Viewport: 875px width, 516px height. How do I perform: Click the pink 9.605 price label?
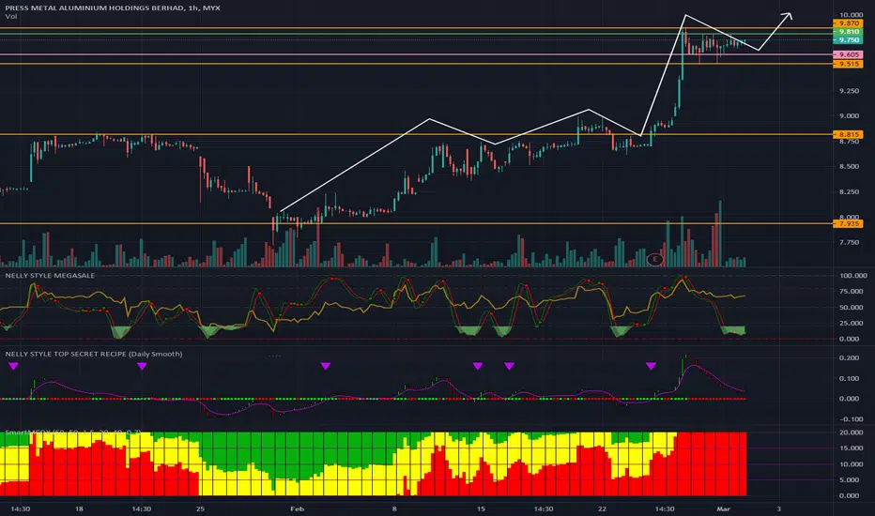click(848, 54)
